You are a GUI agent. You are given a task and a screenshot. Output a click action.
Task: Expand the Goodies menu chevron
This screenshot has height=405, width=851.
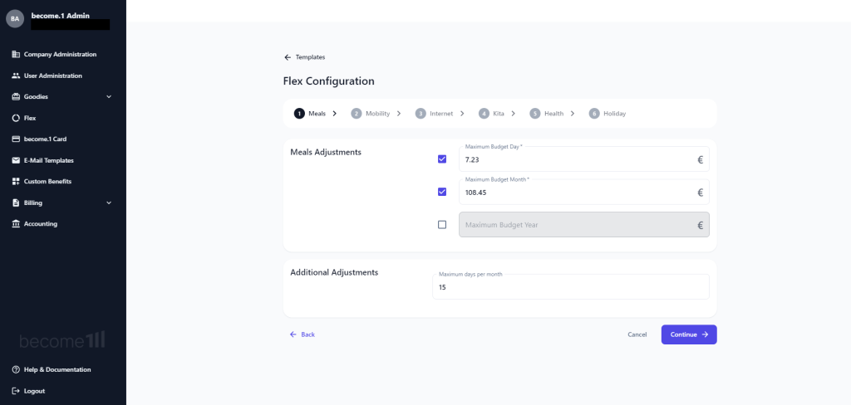click(109, 97)
